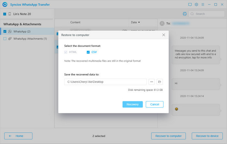Click the paperclip WhatsApp Attachments icon
The image size is (227, 144).
(10, 39)
